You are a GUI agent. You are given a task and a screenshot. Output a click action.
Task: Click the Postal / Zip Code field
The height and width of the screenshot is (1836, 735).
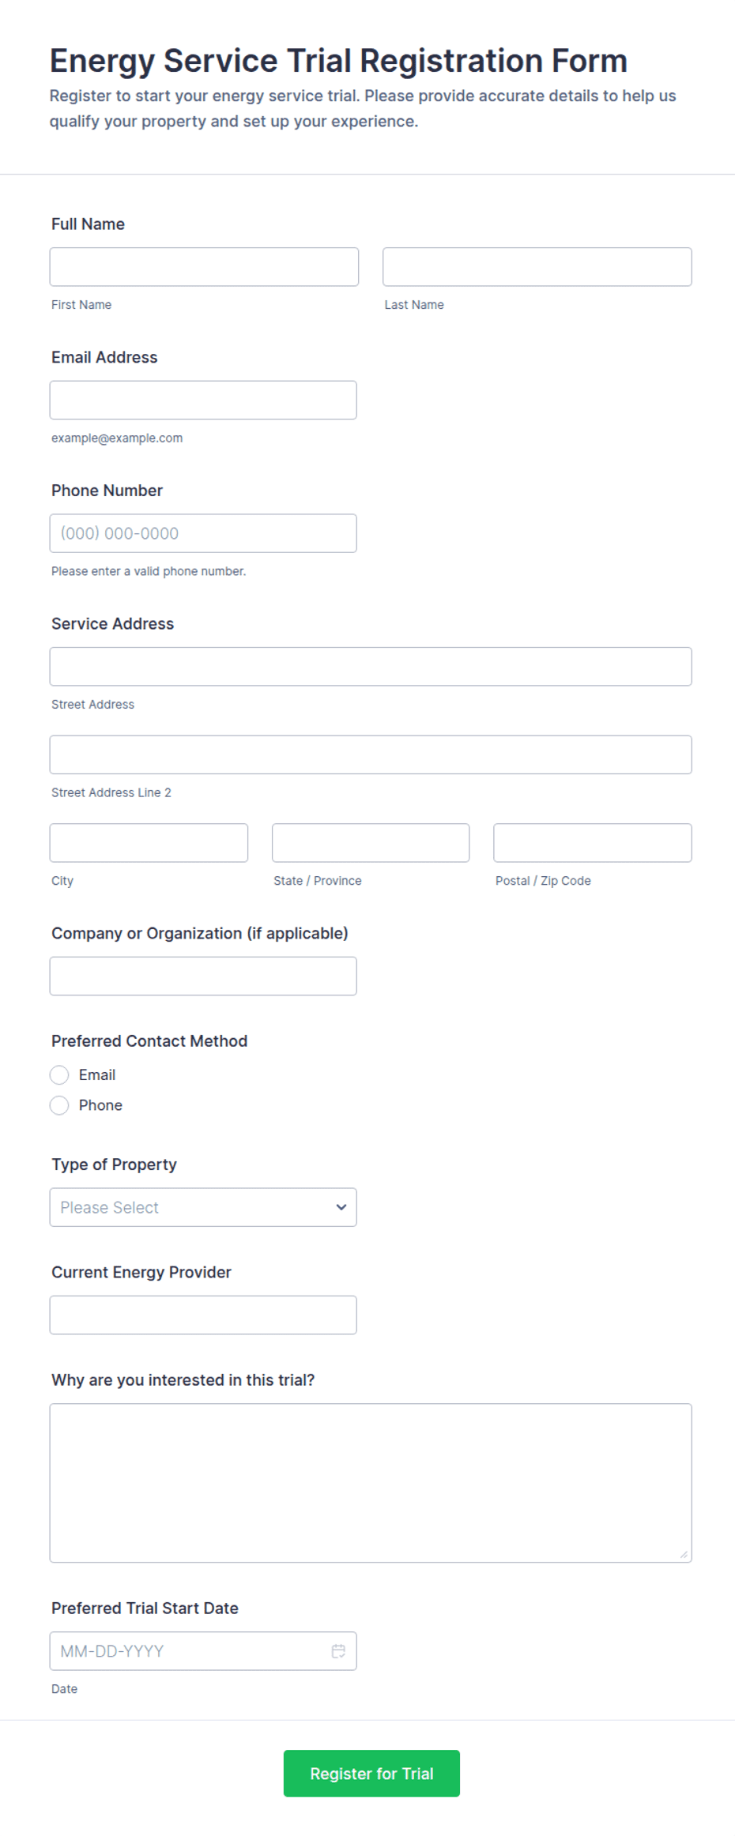point(593,843)
